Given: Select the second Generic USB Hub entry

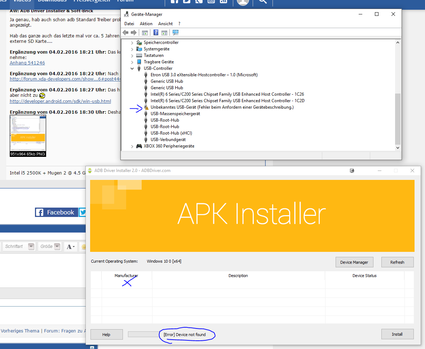Looking at the screenshot, I should pos(167,88).
